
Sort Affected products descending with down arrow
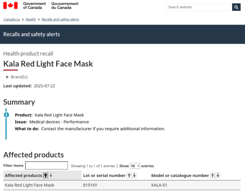[x=51, y=176]
